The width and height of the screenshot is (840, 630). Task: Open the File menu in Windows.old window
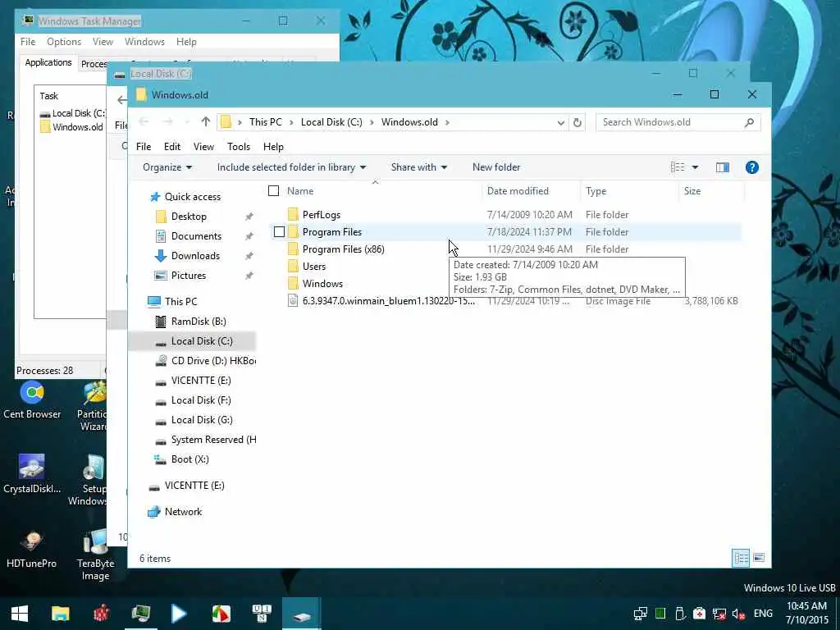click(x=144, y=147)
